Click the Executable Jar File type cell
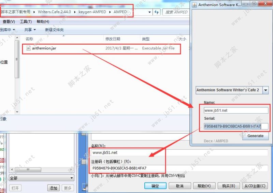The height and width of the screenshot is (193, 273). [158, 48]
